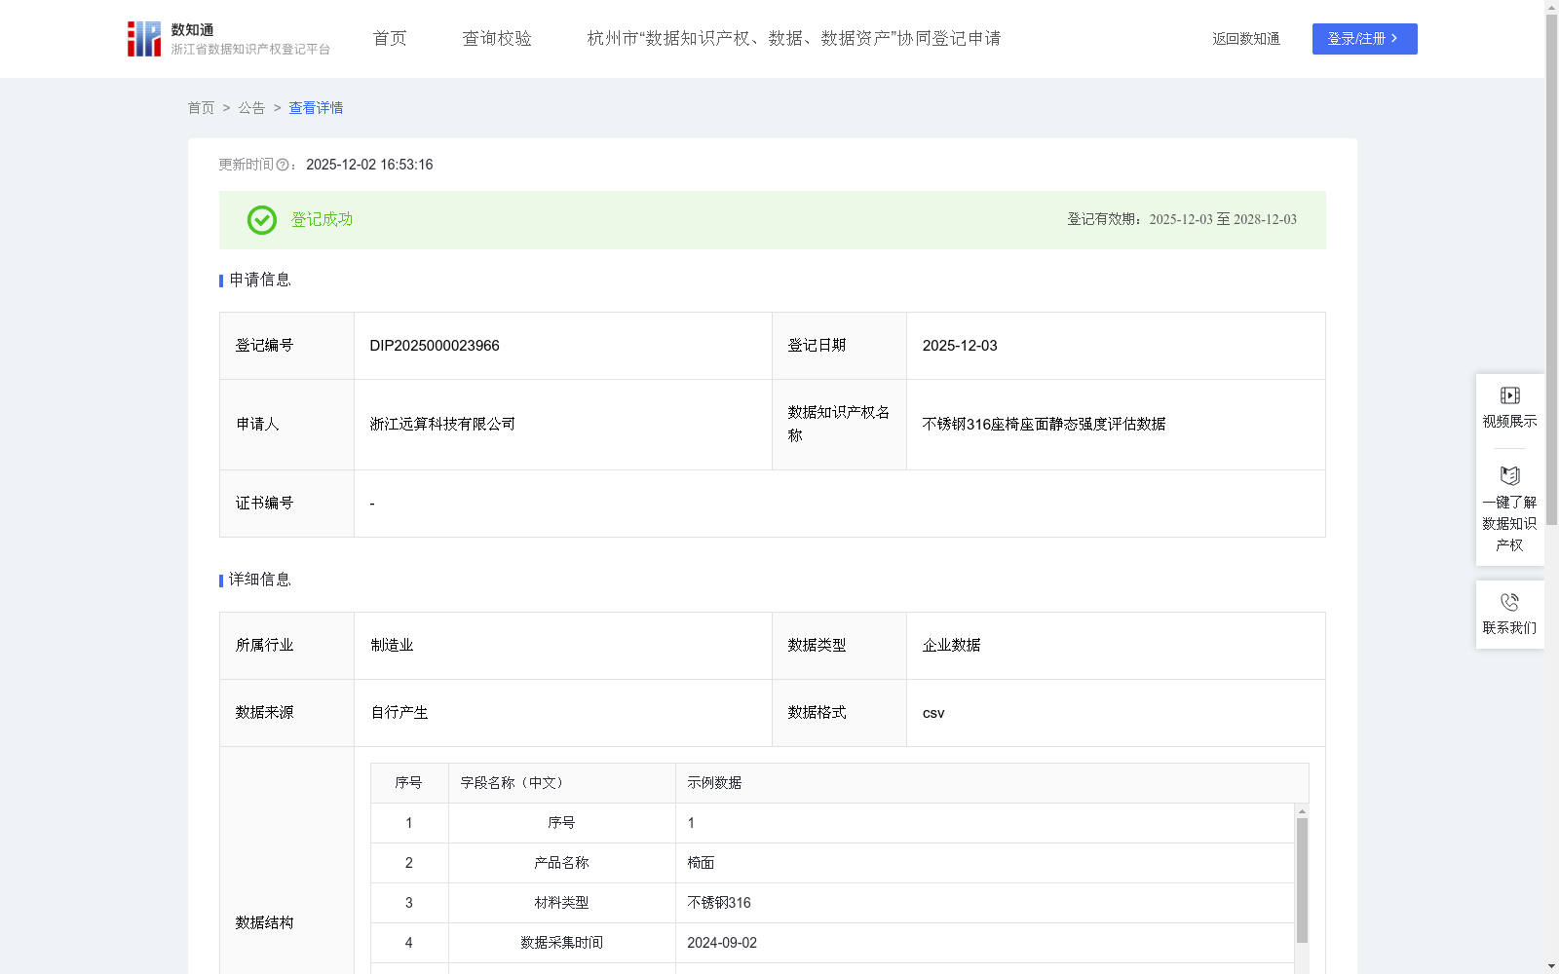
Task: Open 一键了解数据知识产权 guide icon
Action: [x=1509, y=476]
